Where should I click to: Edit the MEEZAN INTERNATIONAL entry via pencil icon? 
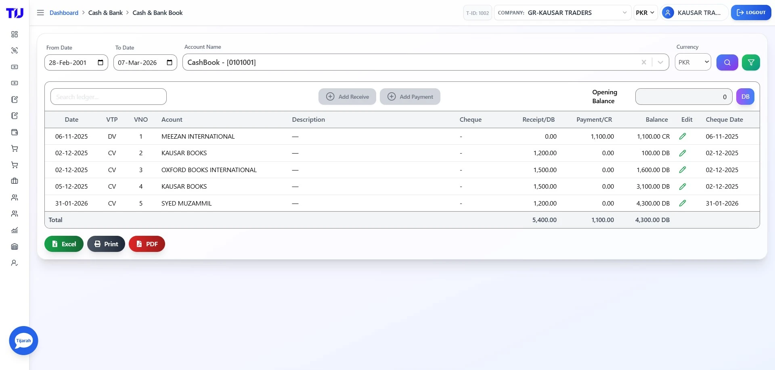pyautogui.click(x=683, y=136)
